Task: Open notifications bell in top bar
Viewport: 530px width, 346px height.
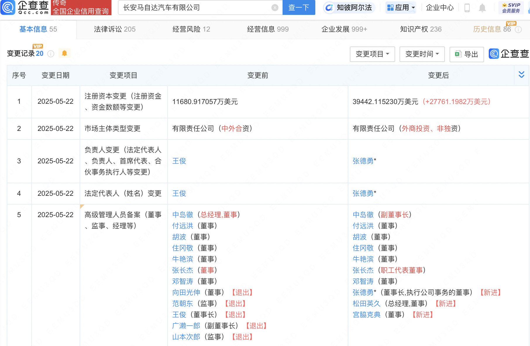Action: coord(482,8)
